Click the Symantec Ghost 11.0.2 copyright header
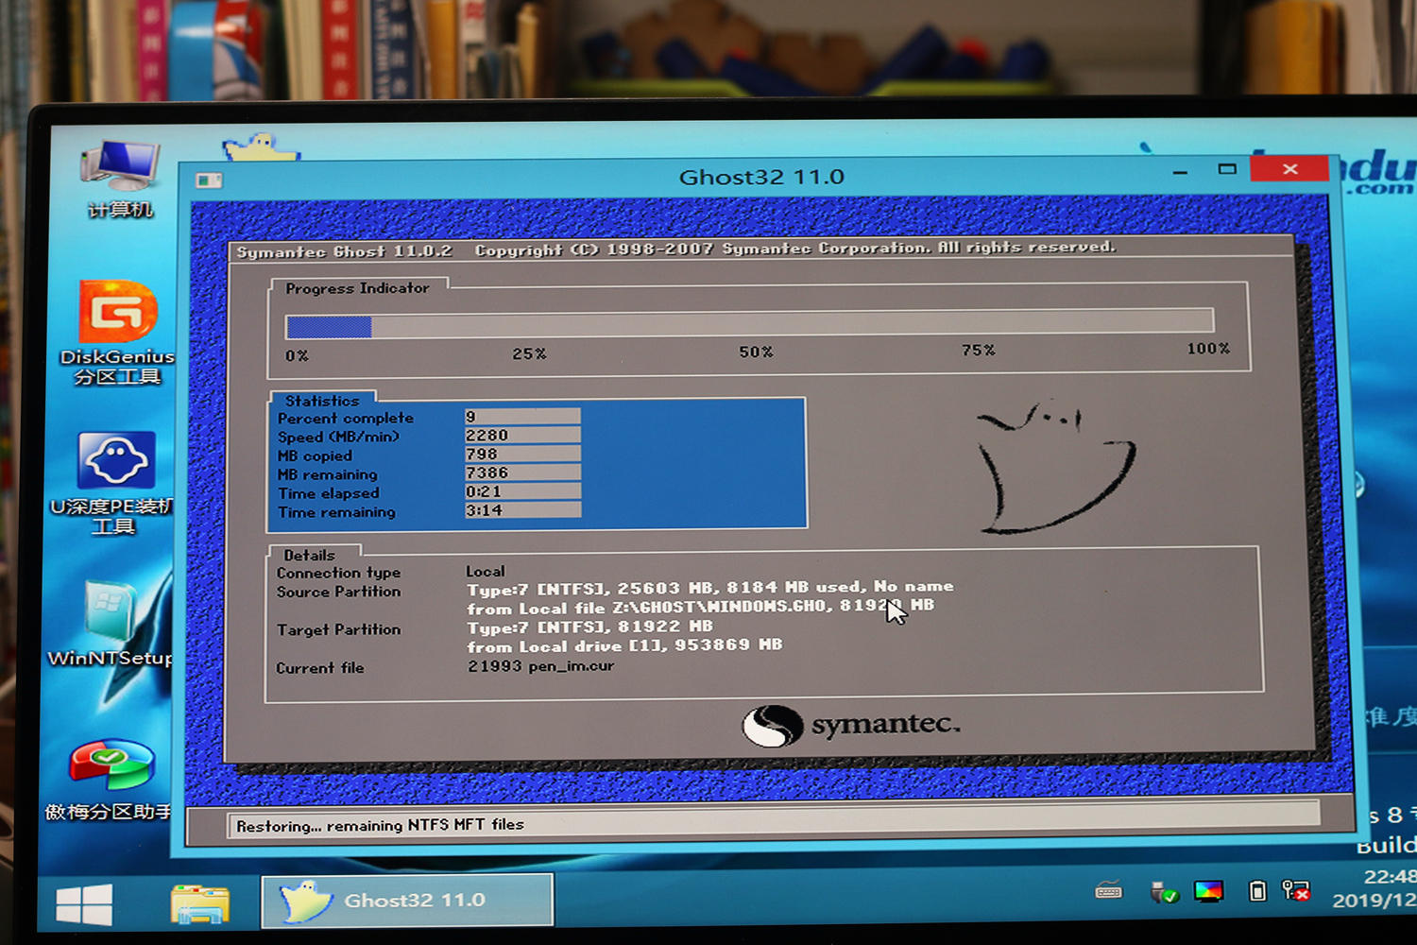Viewport: 1417px width, 945px height. click(675, 249)
